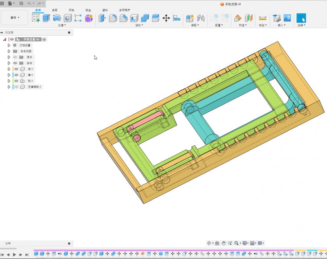327x259 pixels.
Task: Hide the 底:1 component
Action: pos(16,69)
